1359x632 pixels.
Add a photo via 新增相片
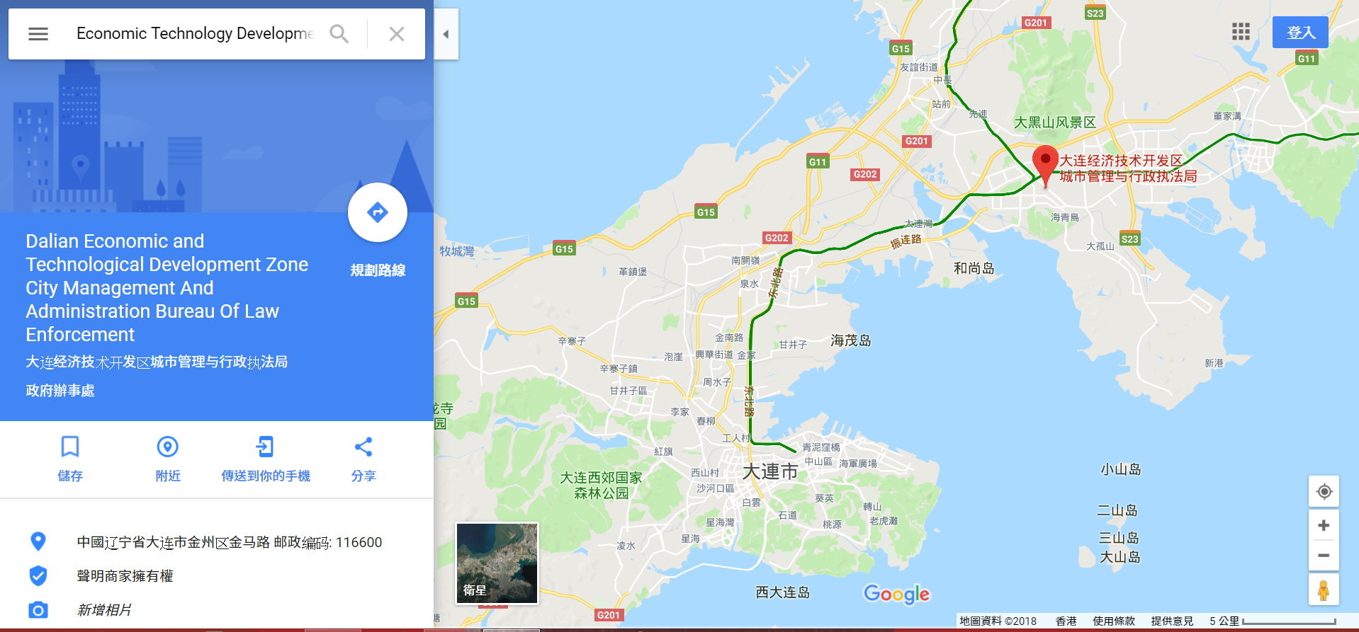(x=104, y=610)
